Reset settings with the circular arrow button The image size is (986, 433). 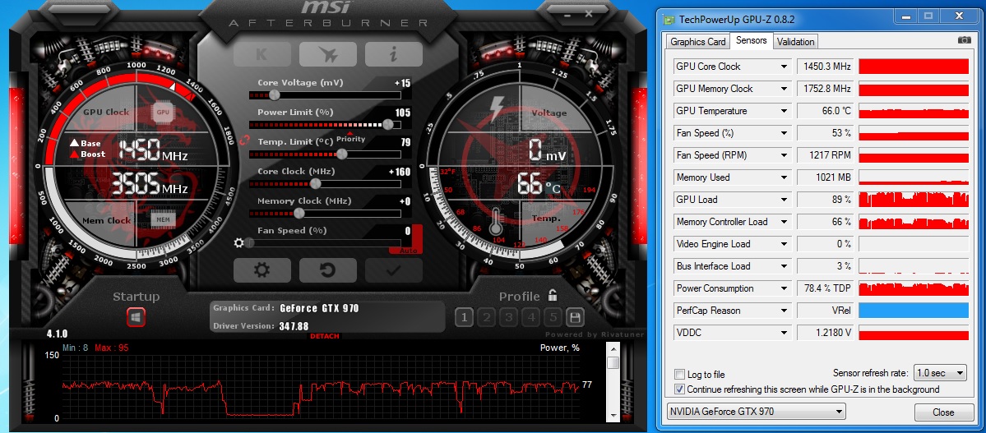[x=327, y=270]
